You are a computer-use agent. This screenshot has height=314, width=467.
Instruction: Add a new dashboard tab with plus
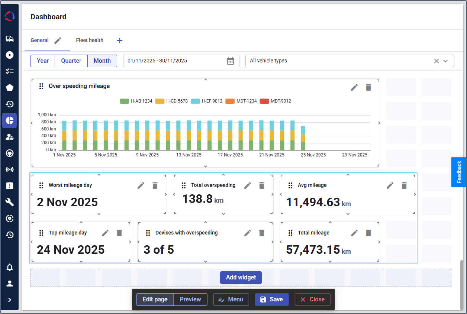[120, 41]
